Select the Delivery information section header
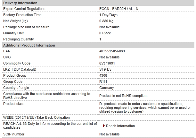 pyautogui.click(x=98, y=3)
